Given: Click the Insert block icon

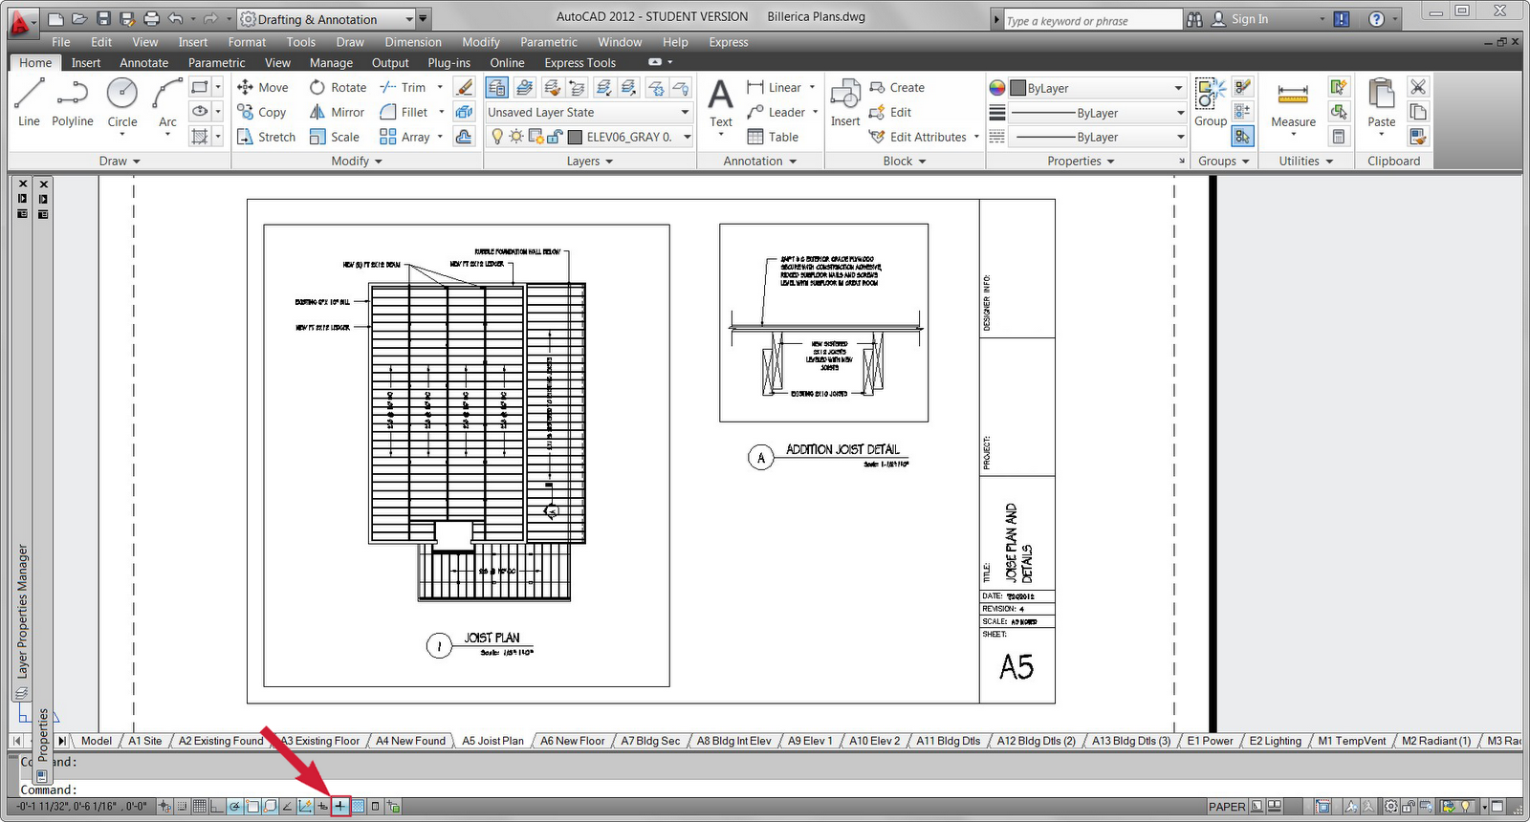Looking at the screenshot, I should (x=845, y=103).
